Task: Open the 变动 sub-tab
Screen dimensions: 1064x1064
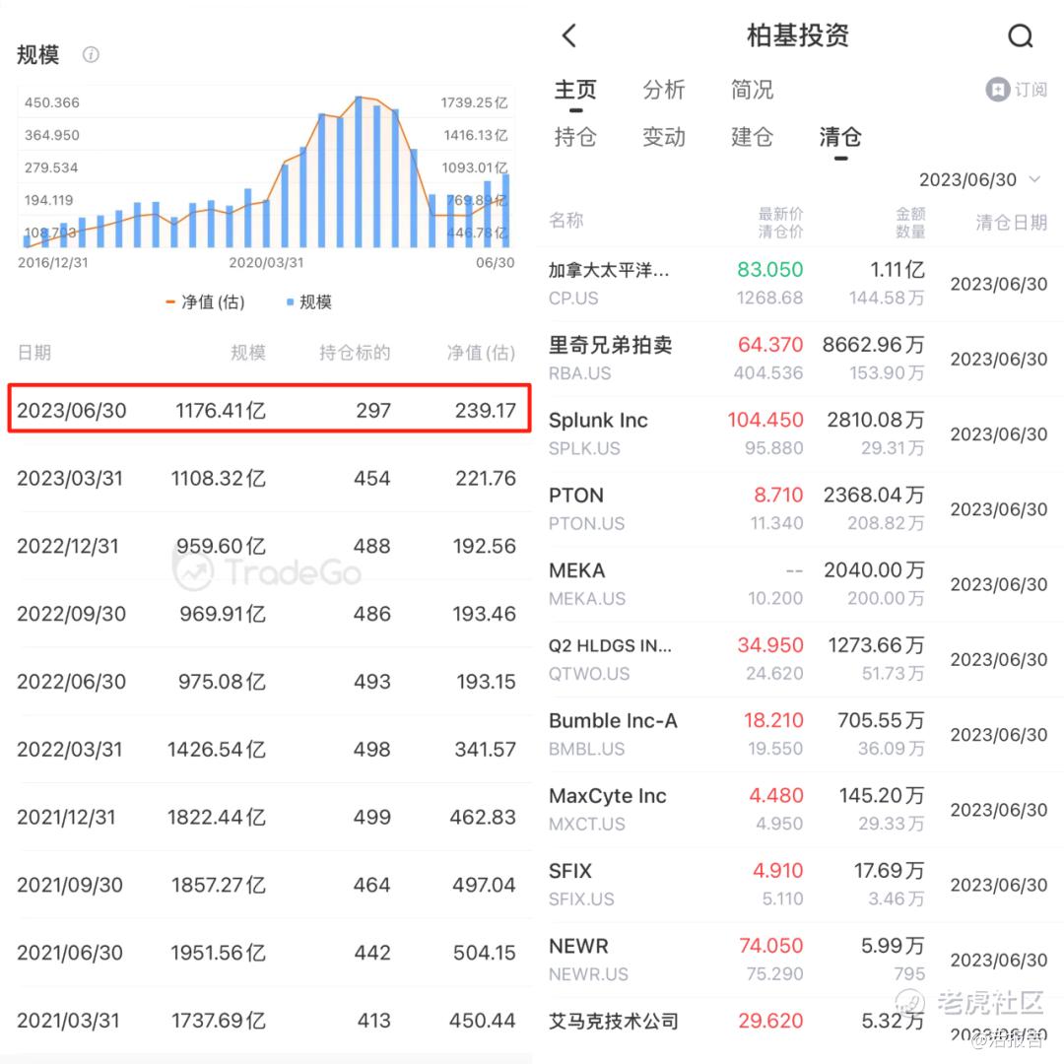Action: (664, 137)
